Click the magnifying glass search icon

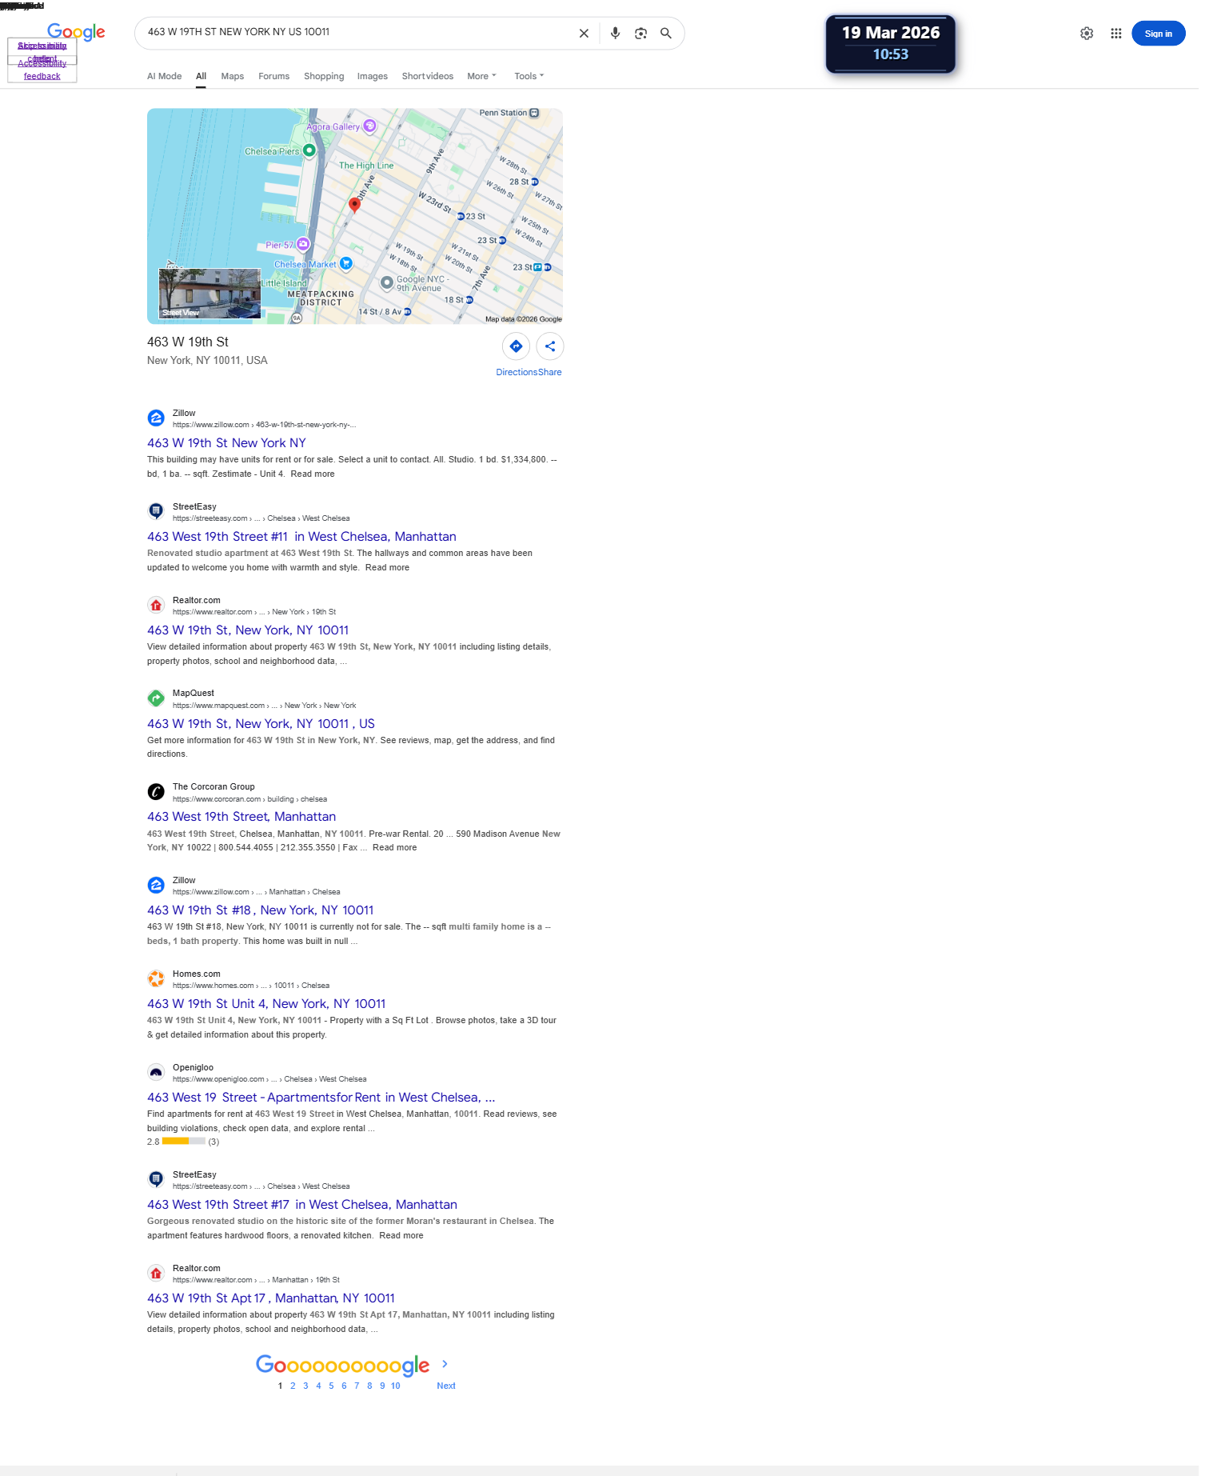click(x=666, y=34)
